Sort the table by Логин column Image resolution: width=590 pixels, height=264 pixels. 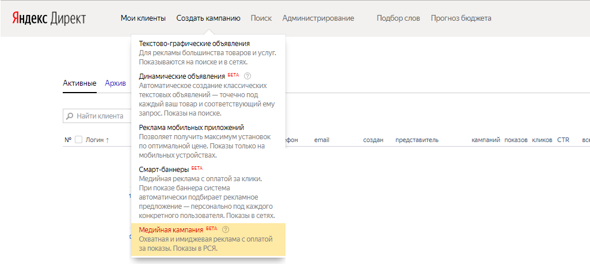click(x=97, y=140)
